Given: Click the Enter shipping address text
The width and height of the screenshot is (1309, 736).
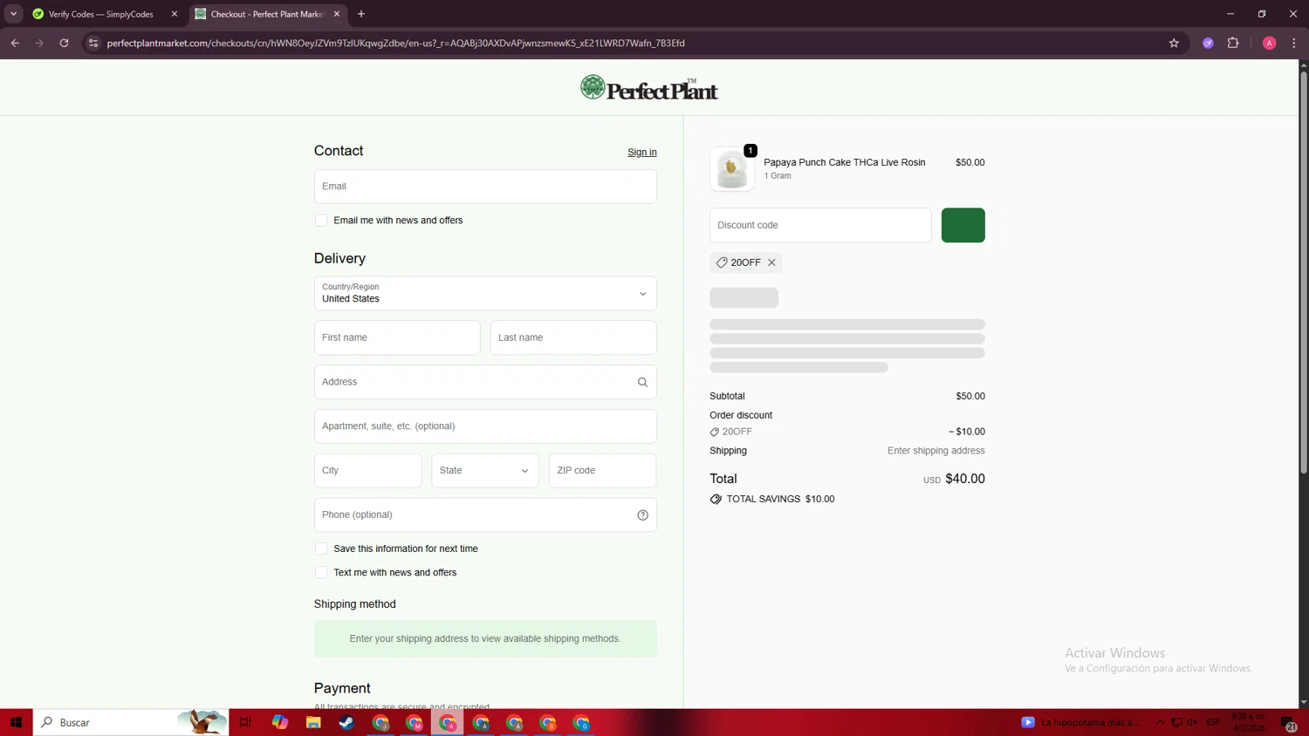Looking at the screenshot, I should coord(935,451).
